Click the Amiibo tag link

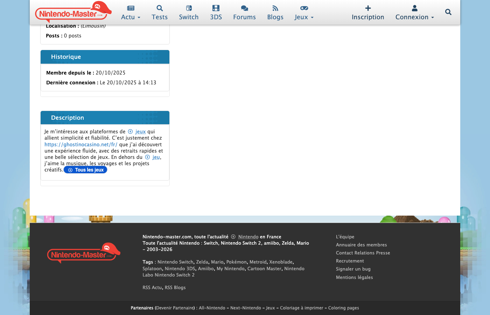[x=206, y=269]
